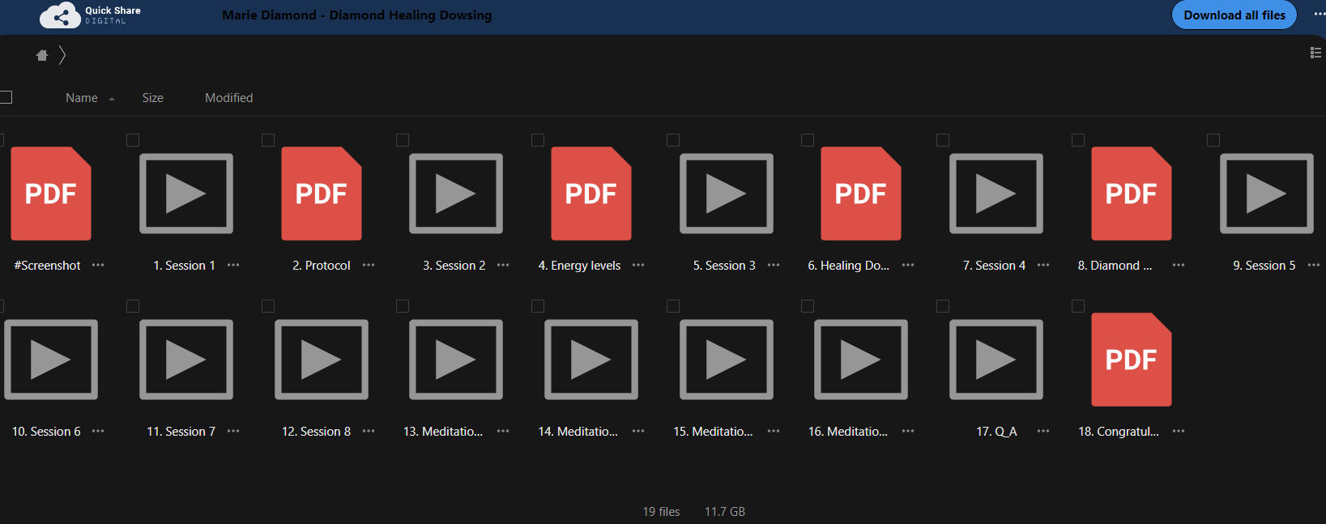Image resolution: width=1326 pixels, height=524 pixels.
Task: Open the ellipsis menu for 12. Session 8
Action: click(369, 431)
